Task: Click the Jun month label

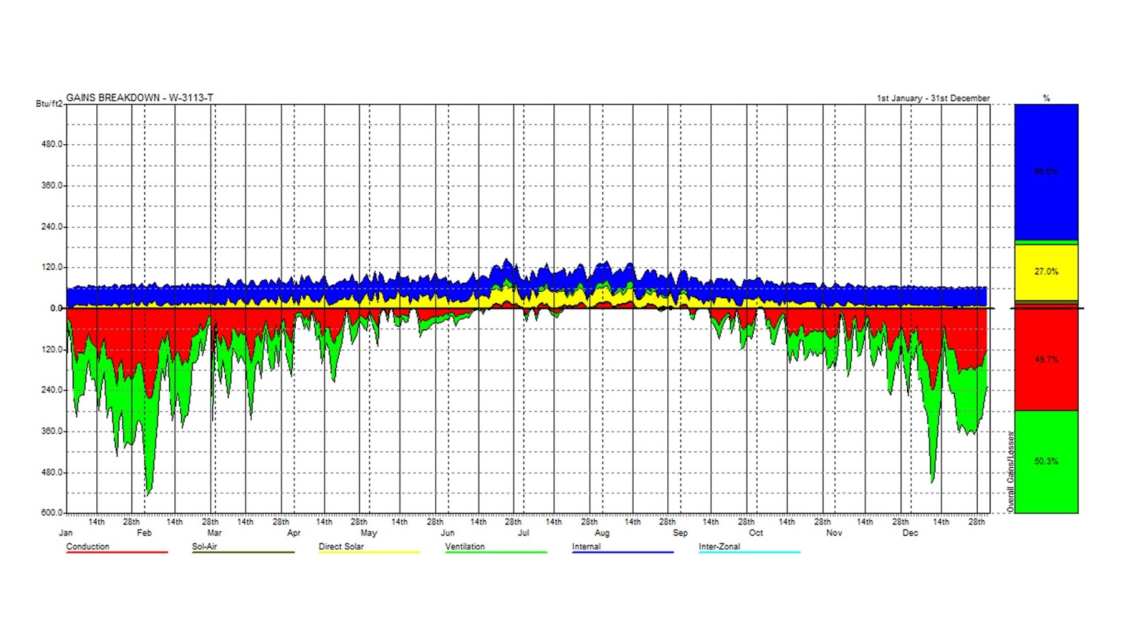Action: (447, 533)
